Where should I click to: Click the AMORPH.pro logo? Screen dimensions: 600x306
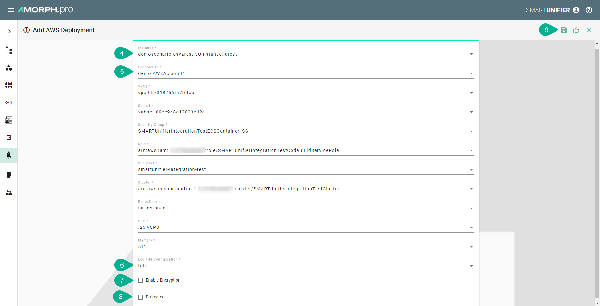tap(46, 10)
